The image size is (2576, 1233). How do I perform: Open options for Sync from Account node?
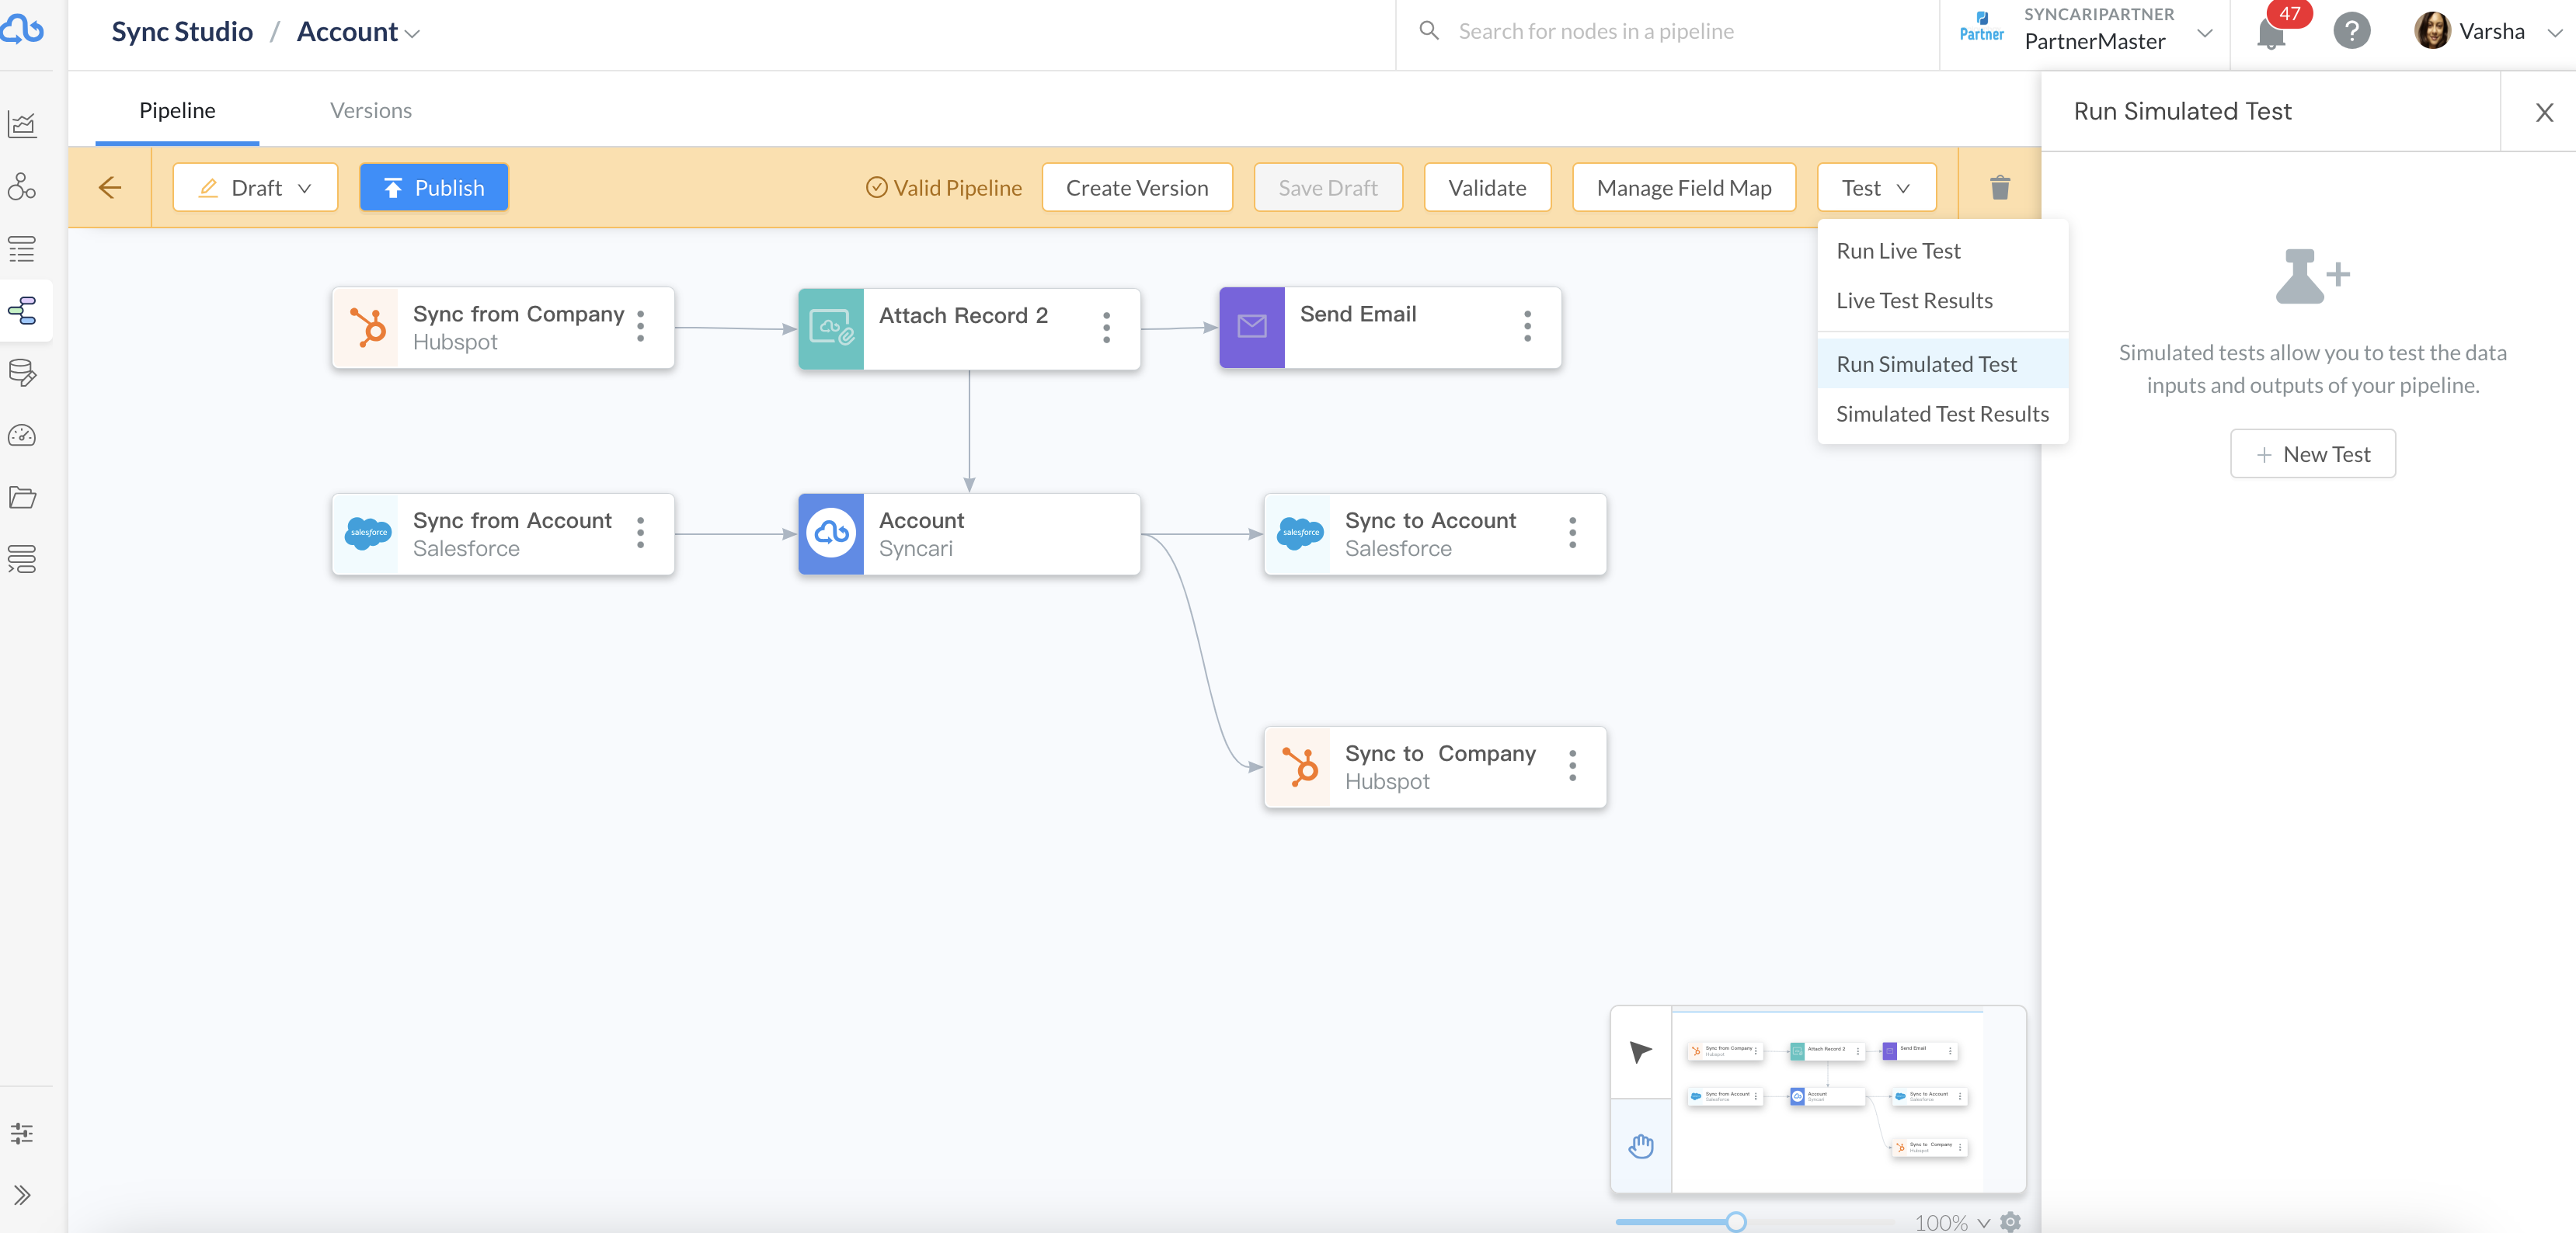tap(641, 533)
